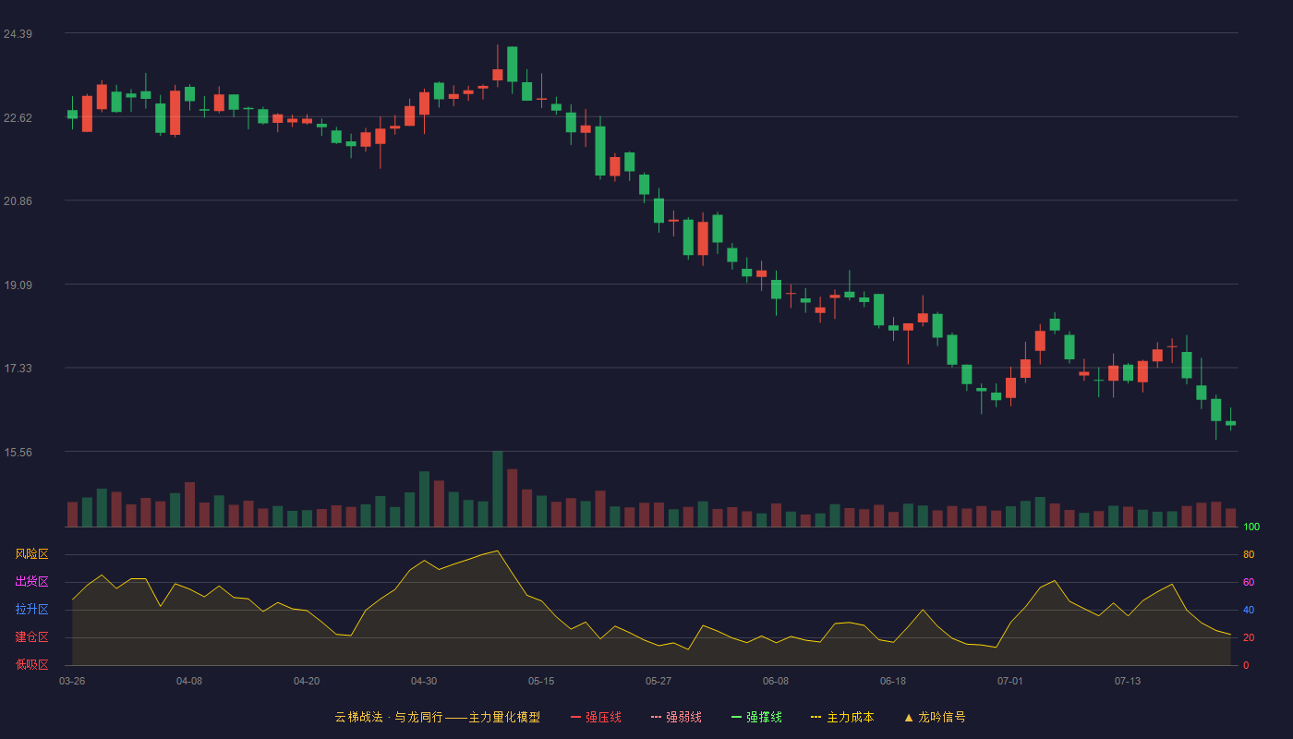Select the 拉升区 zone label
The image size is (1293, 739).
pyautogui.click(x=31, y=610)
